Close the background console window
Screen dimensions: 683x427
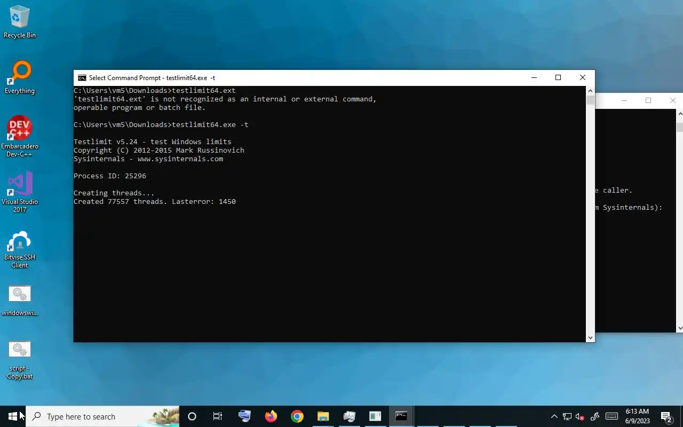pyautogui.click(x=672, y=100)
